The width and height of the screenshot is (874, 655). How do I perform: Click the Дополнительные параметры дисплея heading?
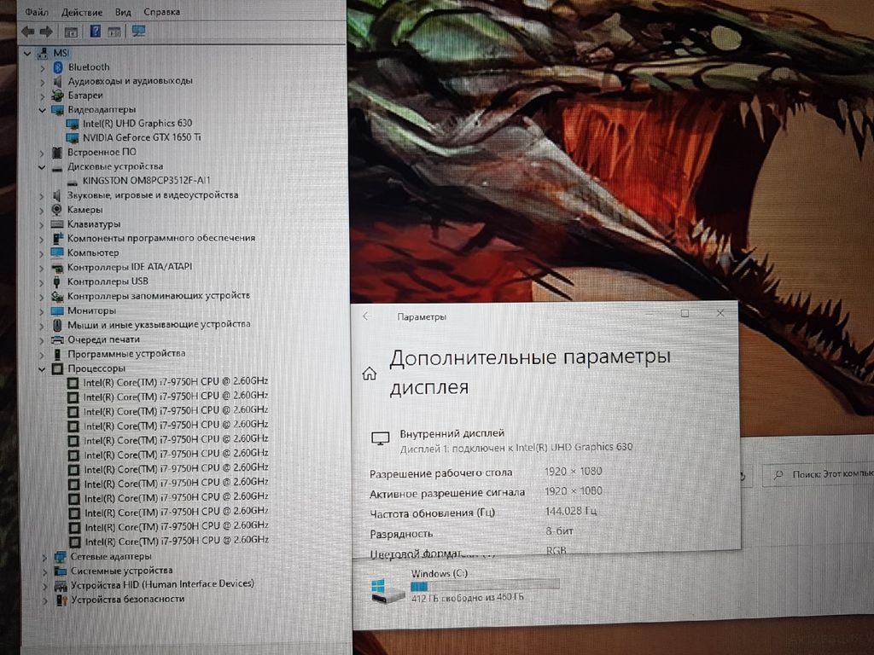pos(529,372)
